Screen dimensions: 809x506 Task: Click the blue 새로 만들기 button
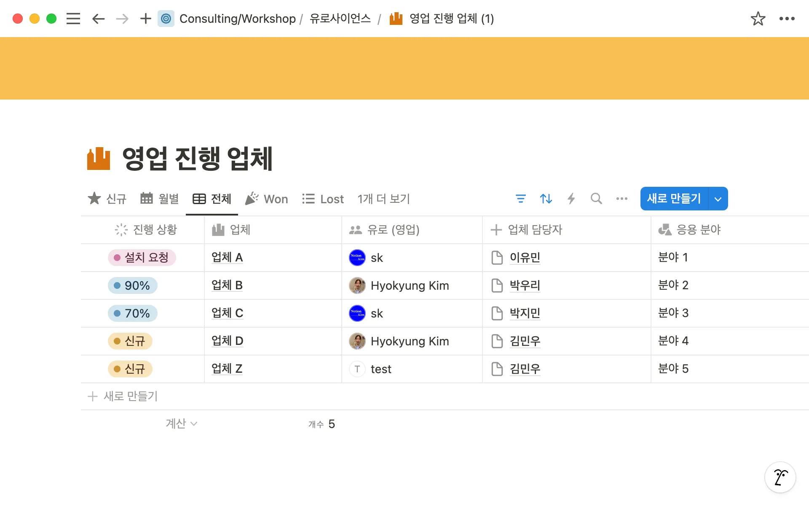(674, 199)
